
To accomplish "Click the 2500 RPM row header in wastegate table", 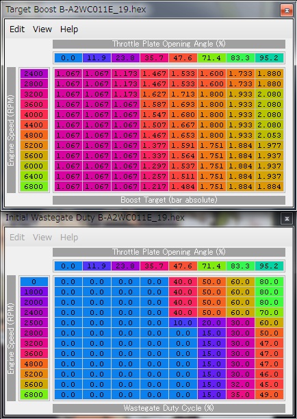I will click(34, 322).
